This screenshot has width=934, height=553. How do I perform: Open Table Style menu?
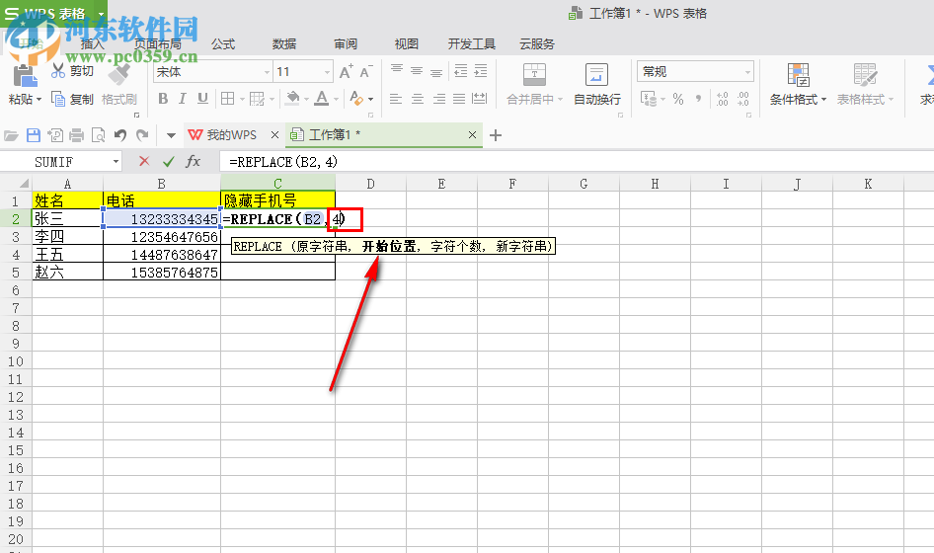[x=865, y=85]
